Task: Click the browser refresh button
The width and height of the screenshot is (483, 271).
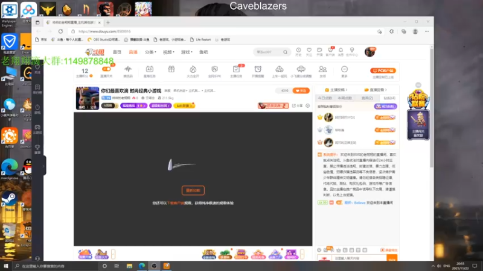Action: click(61, 31)
